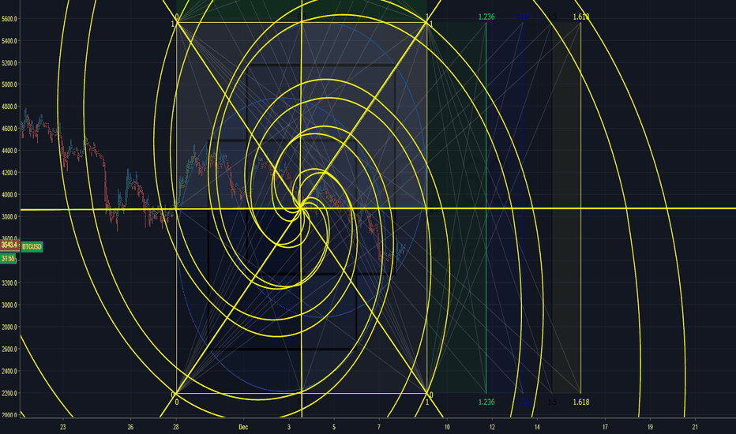Click date 21 on the time axis

pyautogui.click(x=695, y=428)
